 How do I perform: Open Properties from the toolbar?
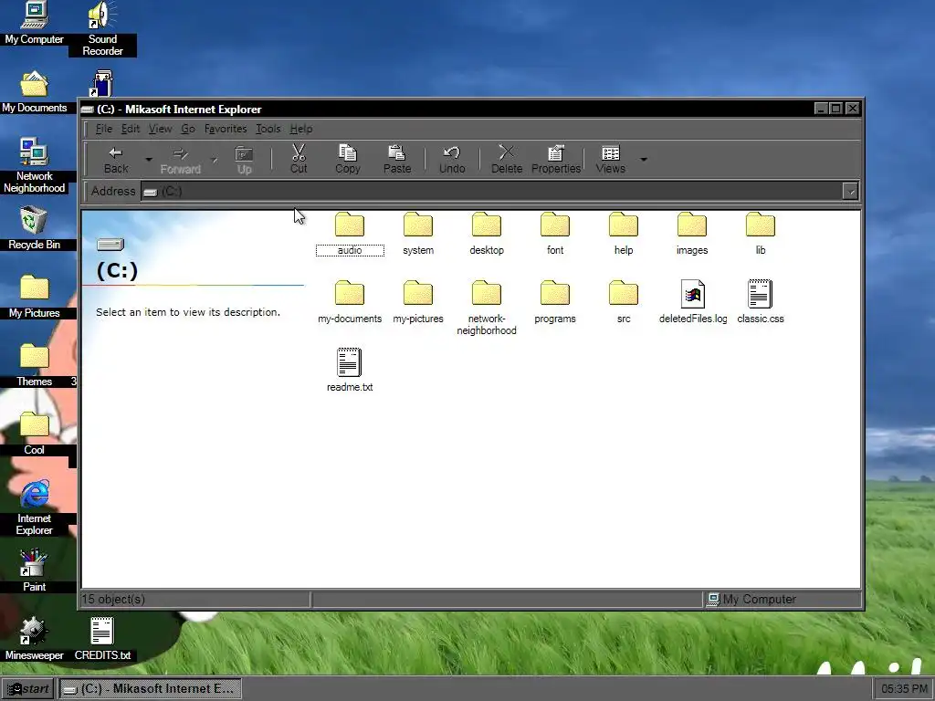click(556, 160)
